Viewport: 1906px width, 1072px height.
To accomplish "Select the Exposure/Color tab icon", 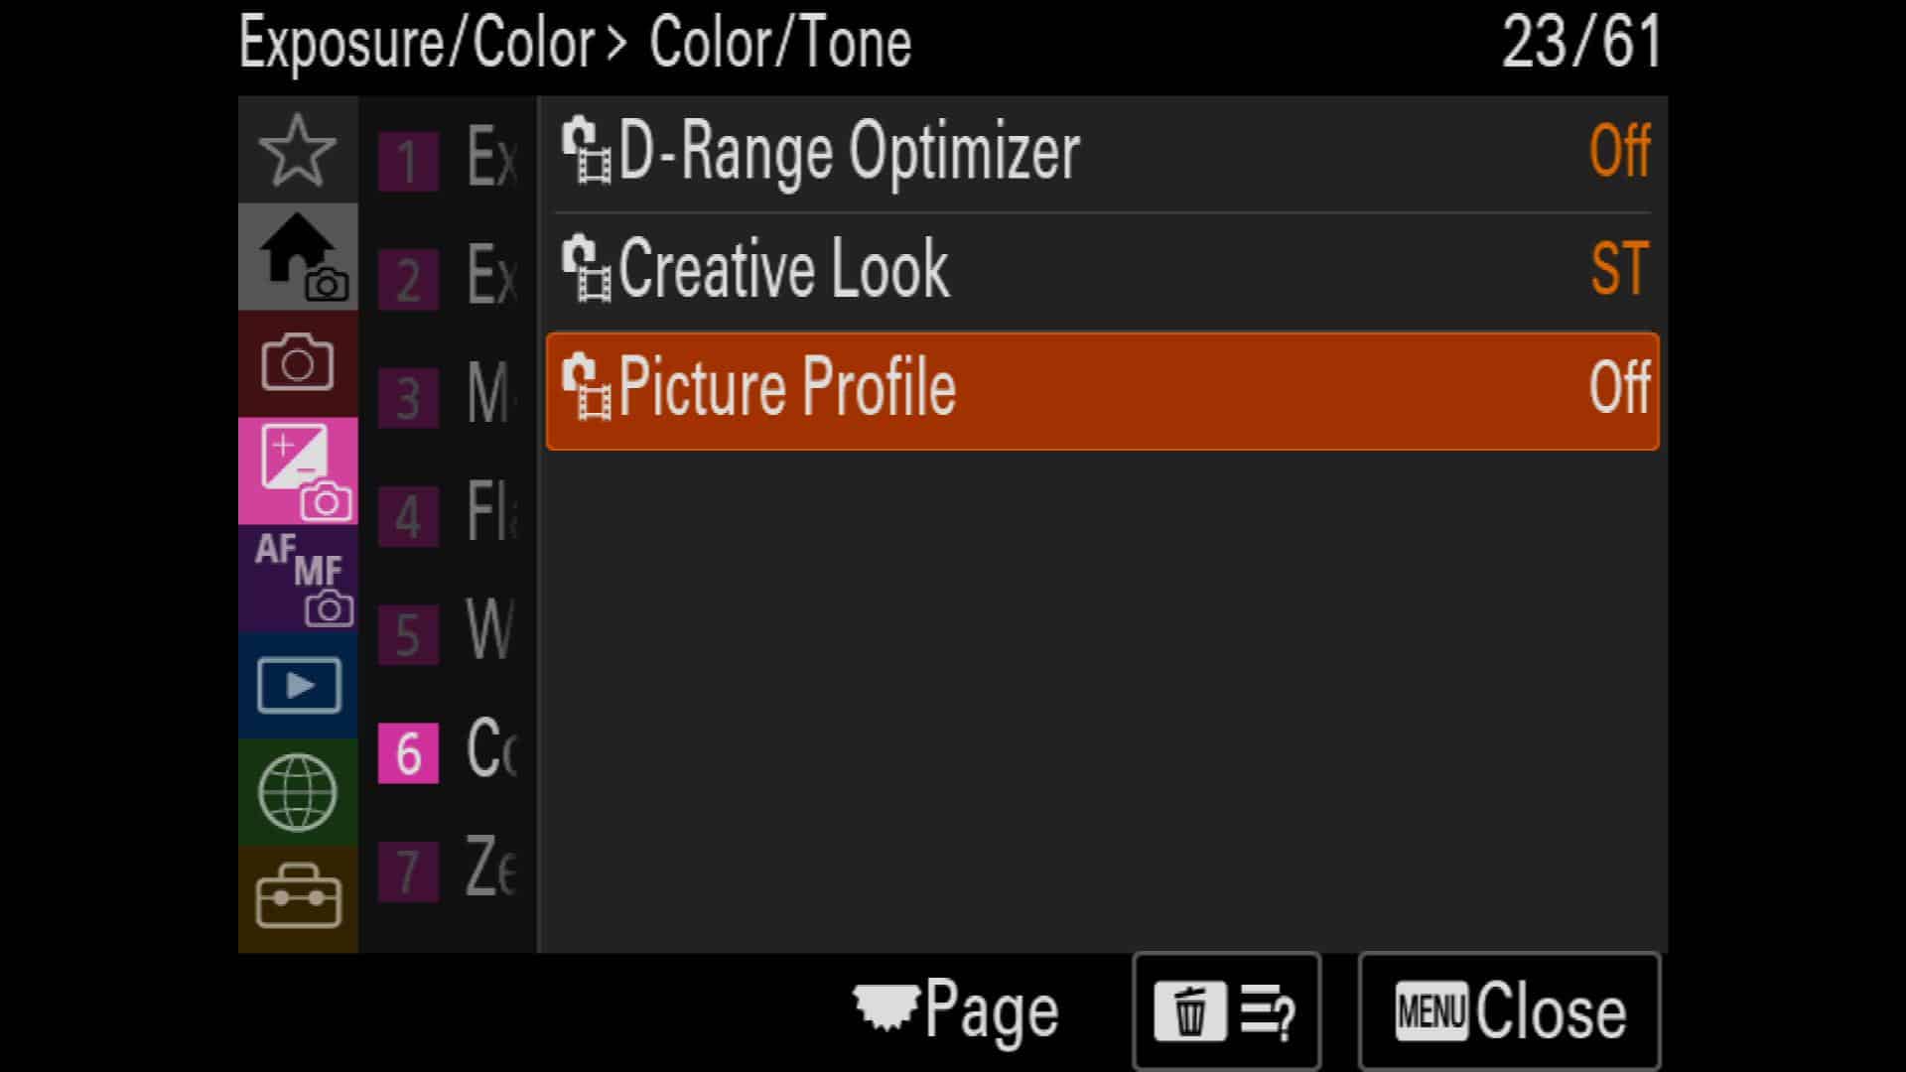I will click(x=298, y=470).
